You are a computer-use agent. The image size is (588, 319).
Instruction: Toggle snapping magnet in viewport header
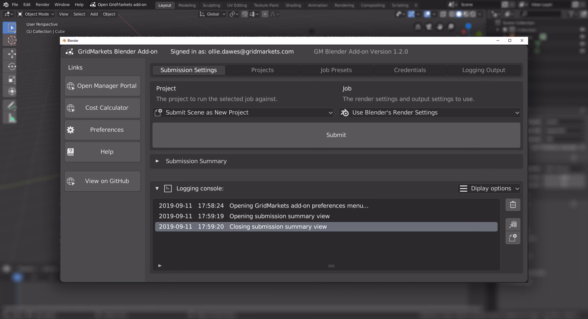click(244, 14)
